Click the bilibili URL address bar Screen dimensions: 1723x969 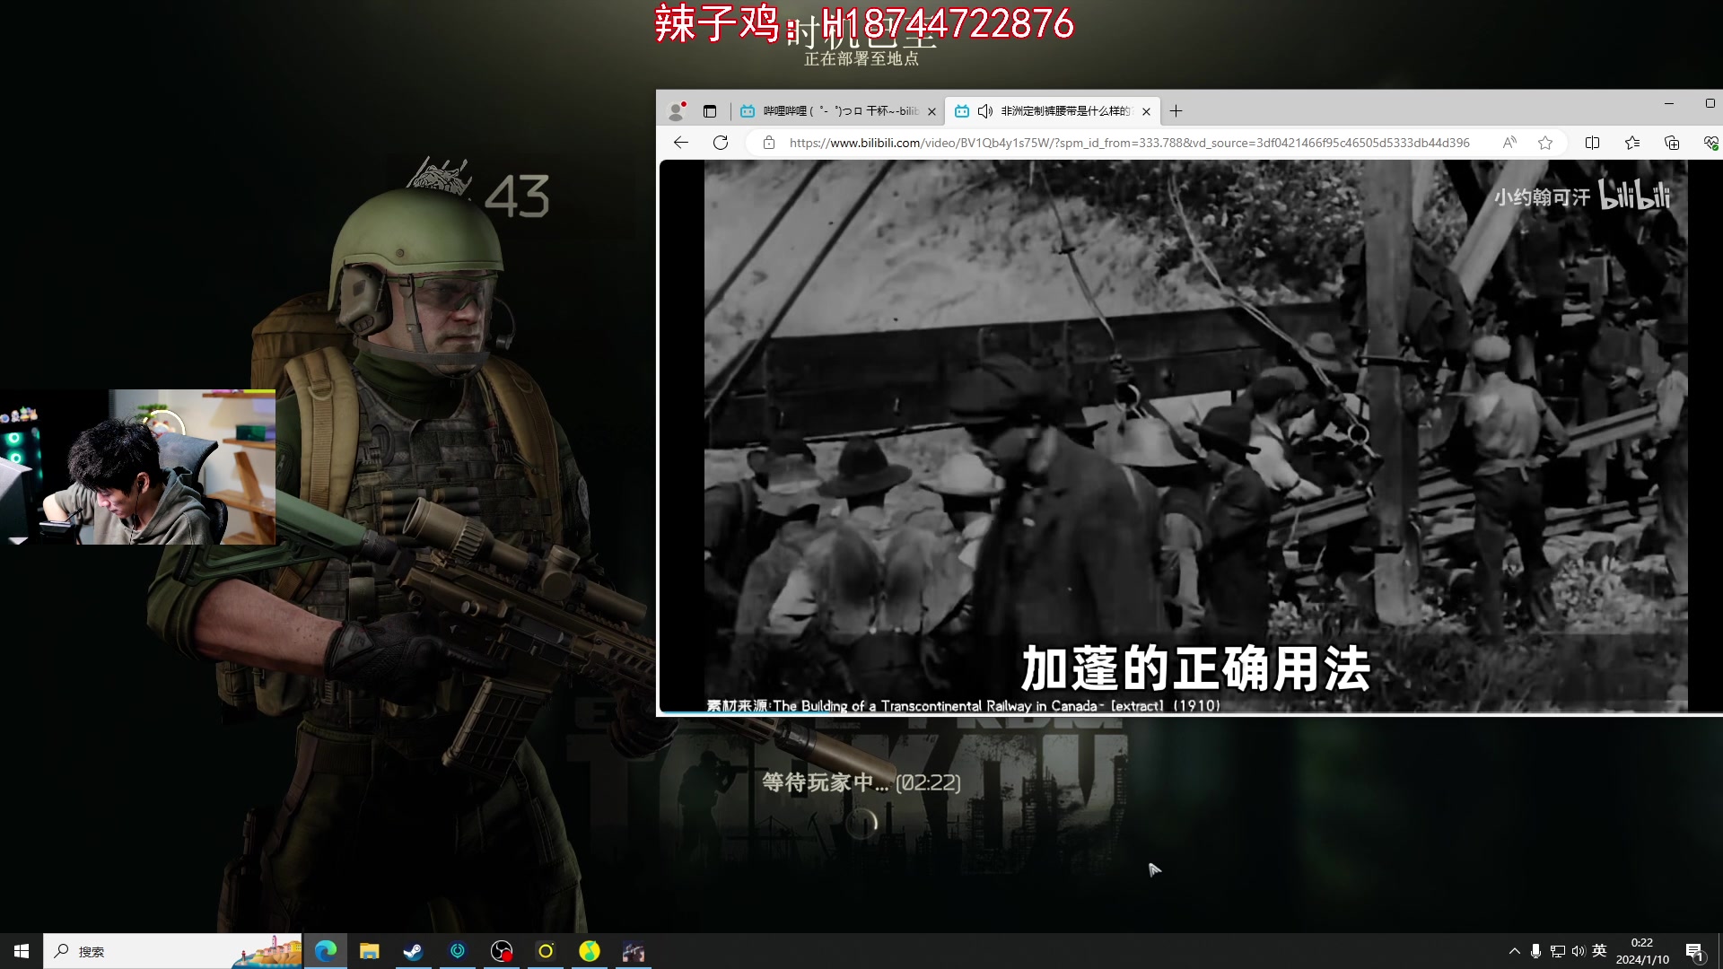pyautogui.click(x=1129, y=143)
